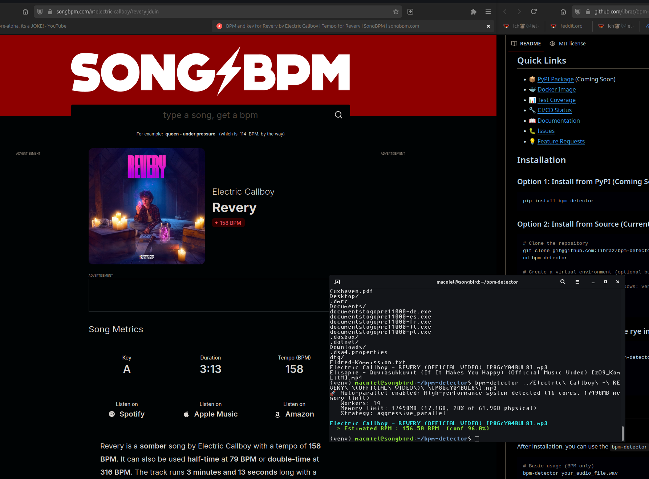The image size is (649, 479).
Task: Click the Apple logo next to Apple Music
Action: pyautogui.click(x=186, y=414)
